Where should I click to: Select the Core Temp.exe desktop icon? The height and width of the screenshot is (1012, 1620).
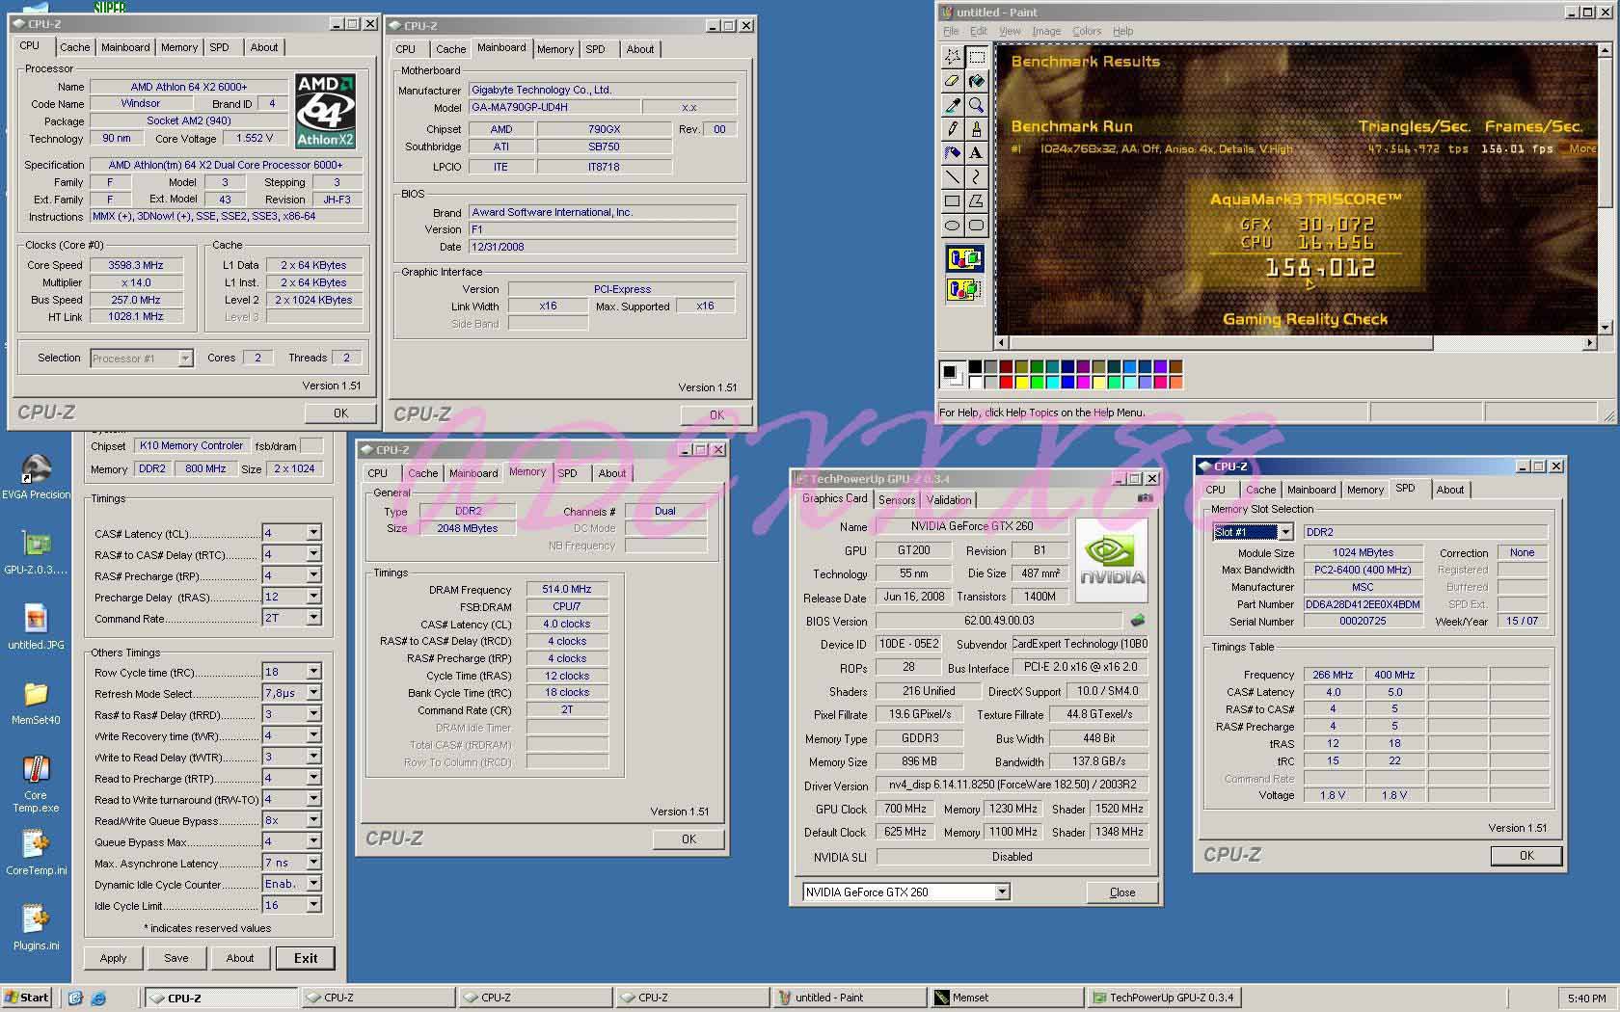pos(36,785)
